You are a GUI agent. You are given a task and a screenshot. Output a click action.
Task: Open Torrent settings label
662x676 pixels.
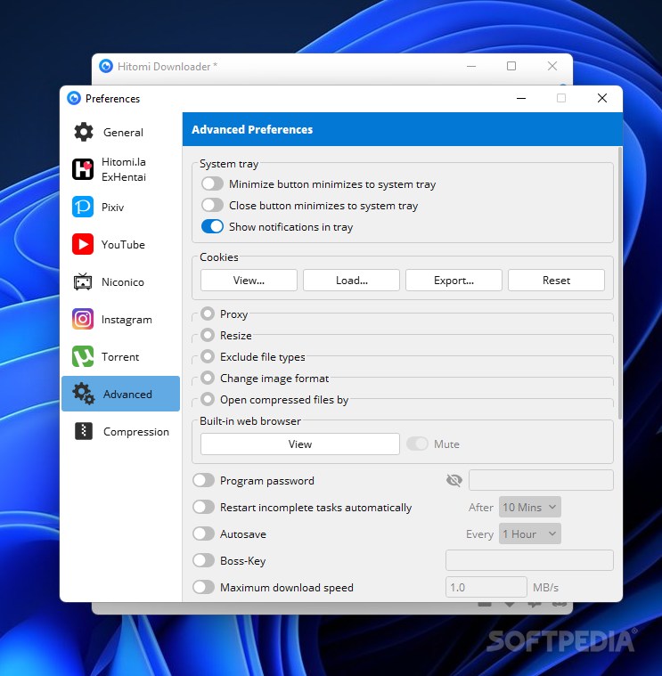pyautogui.click(x=120, y=357)
